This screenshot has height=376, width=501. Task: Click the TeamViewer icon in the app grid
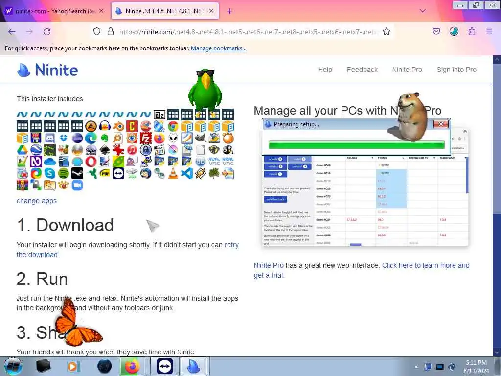pos(118,173)
